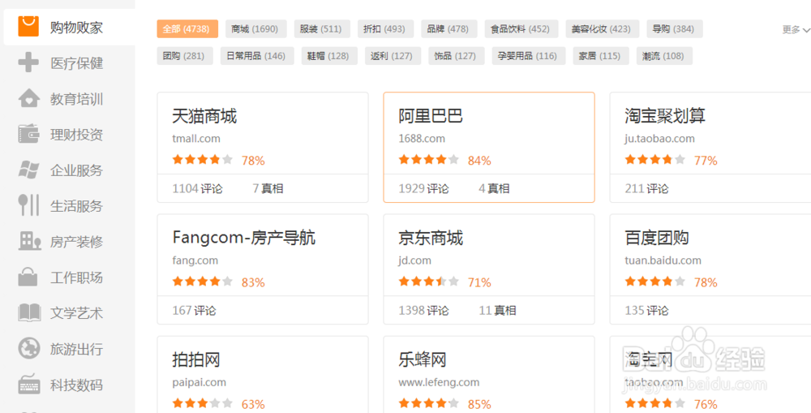Open the 淘宝聚划算 site title

[665, 116]
